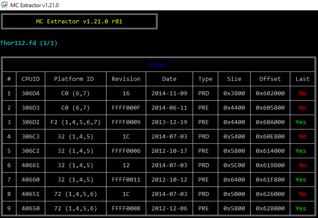The height and width of the screenshot is (218, 318).
Task: Select revision FFFF000F cell
Action: [126, 108]
